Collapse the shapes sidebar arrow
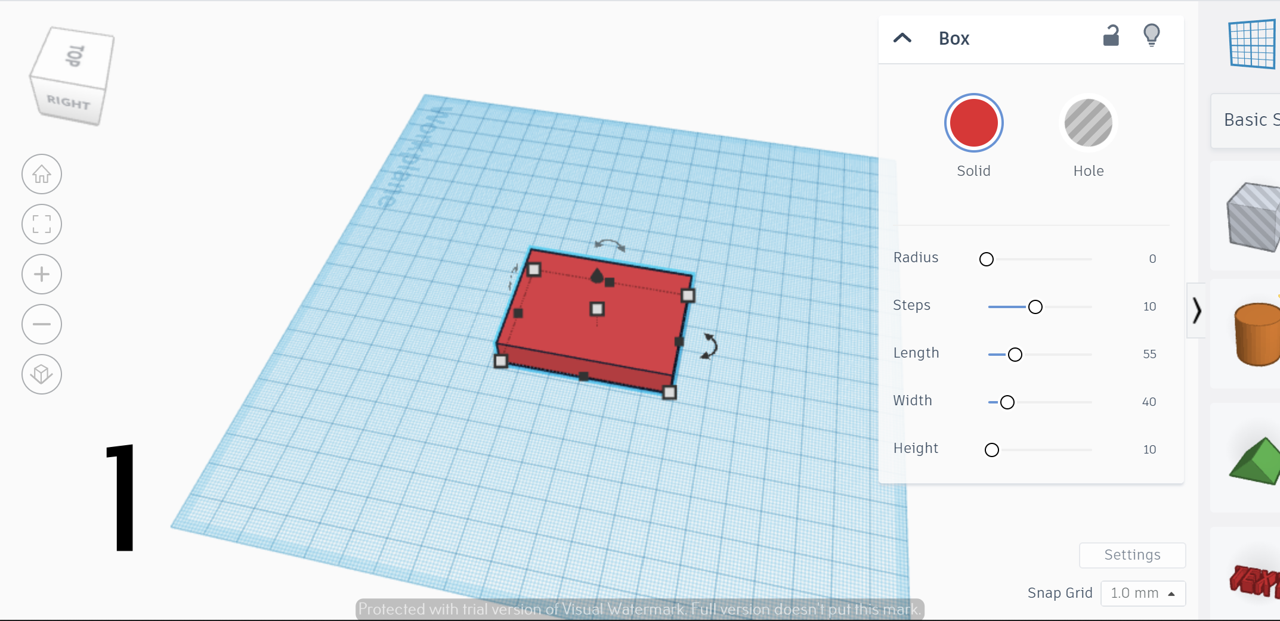This screenshot has width=1280, height=621. tap(1196, 310)
